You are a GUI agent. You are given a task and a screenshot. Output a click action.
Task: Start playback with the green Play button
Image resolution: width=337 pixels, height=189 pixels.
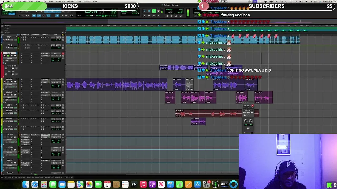pyautogui.click(x=154, y=11)
